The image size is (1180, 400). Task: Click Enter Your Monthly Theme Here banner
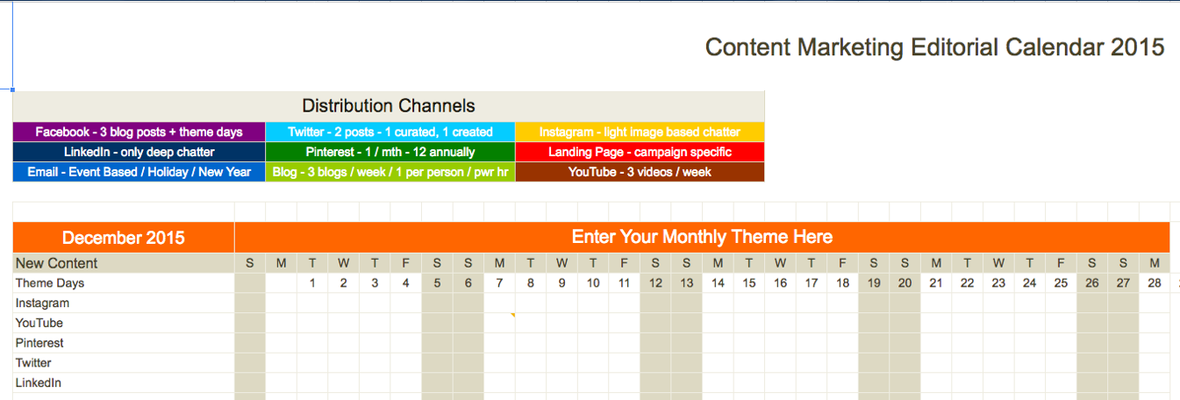[x=702, y=237]
